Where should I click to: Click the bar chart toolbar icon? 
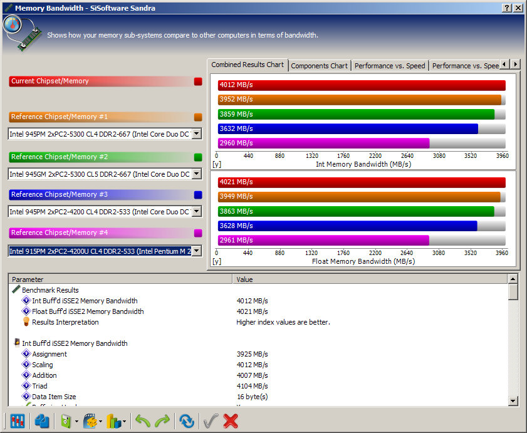113,421
